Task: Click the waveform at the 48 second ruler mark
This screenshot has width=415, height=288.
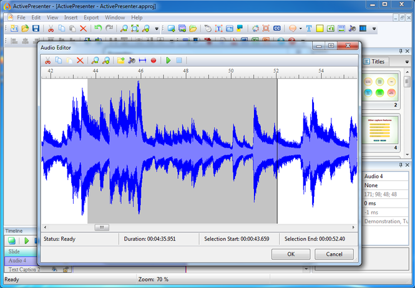Action: click(186, 151)
